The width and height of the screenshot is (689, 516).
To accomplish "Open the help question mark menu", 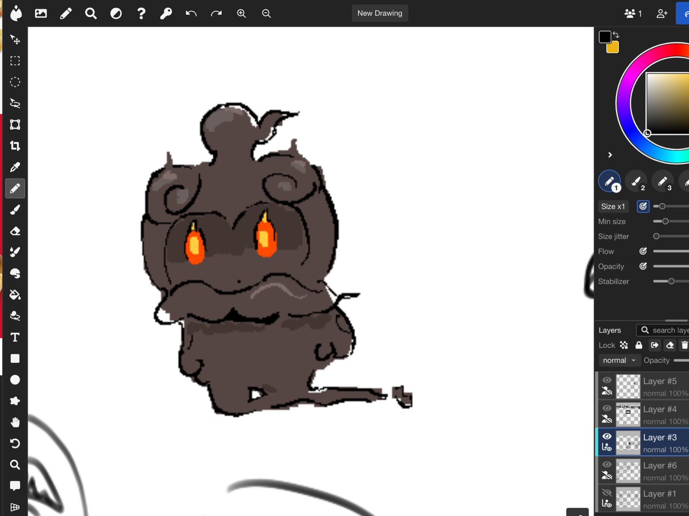I will (x=141, y=13).
